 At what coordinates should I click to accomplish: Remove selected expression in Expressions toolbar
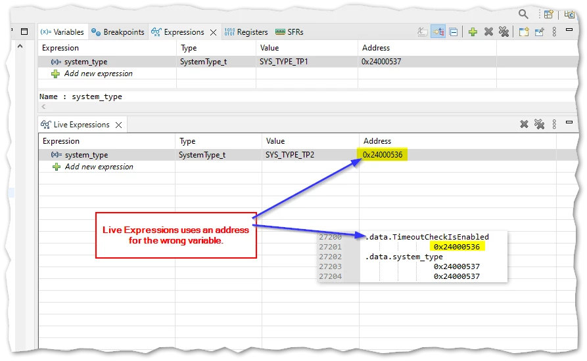pos(488,32)
